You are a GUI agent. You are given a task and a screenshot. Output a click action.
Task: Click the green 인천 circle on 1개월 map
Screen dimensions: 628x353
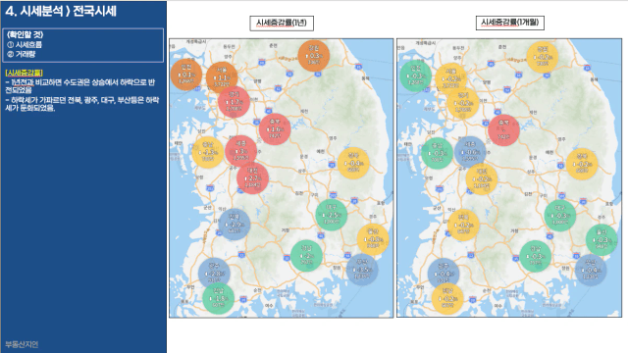(x=416, y=76)
